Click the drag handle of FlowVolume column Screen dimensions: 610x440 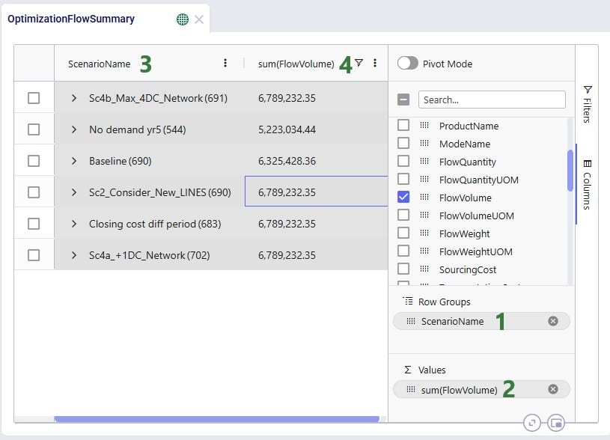pyautogui.click(x=424, y=197)
